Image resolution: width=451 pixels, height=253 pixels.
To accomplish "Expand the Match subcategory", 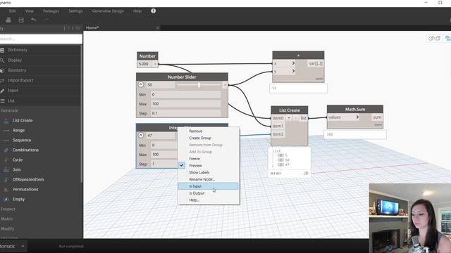I will pyautogui.click(x=7, y=219).
